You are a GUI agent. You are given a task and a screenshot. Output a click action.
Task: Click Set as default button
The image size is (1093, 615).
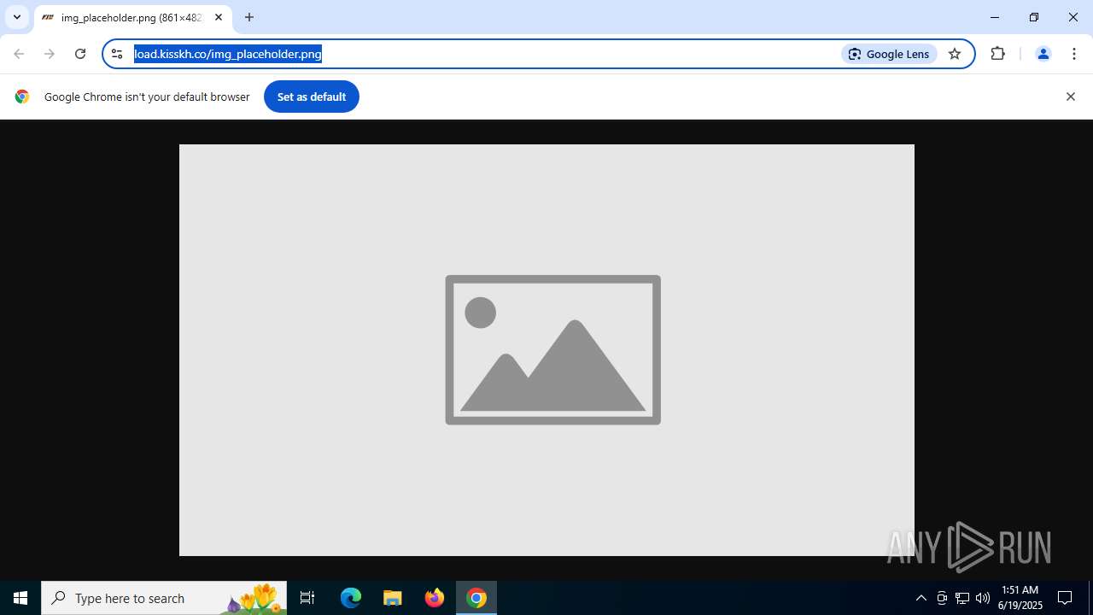(x=312, y=97)
